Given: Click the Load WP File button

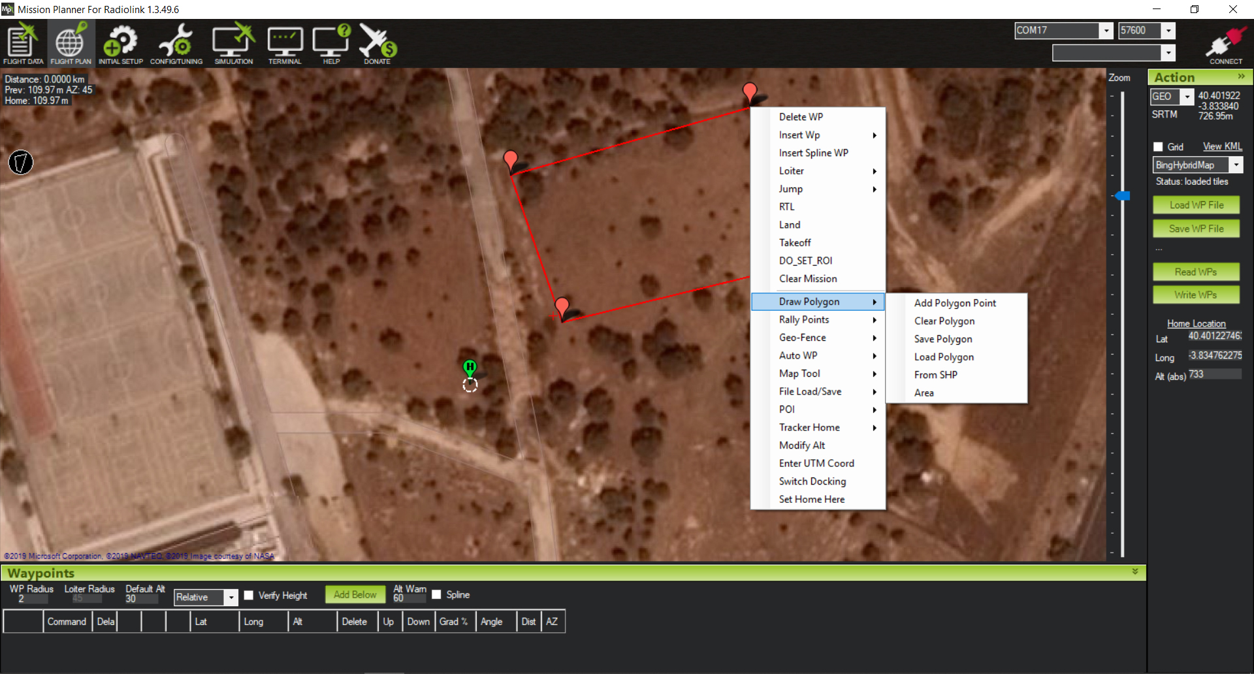Looking at the screenshot, I should [1196, 205].
